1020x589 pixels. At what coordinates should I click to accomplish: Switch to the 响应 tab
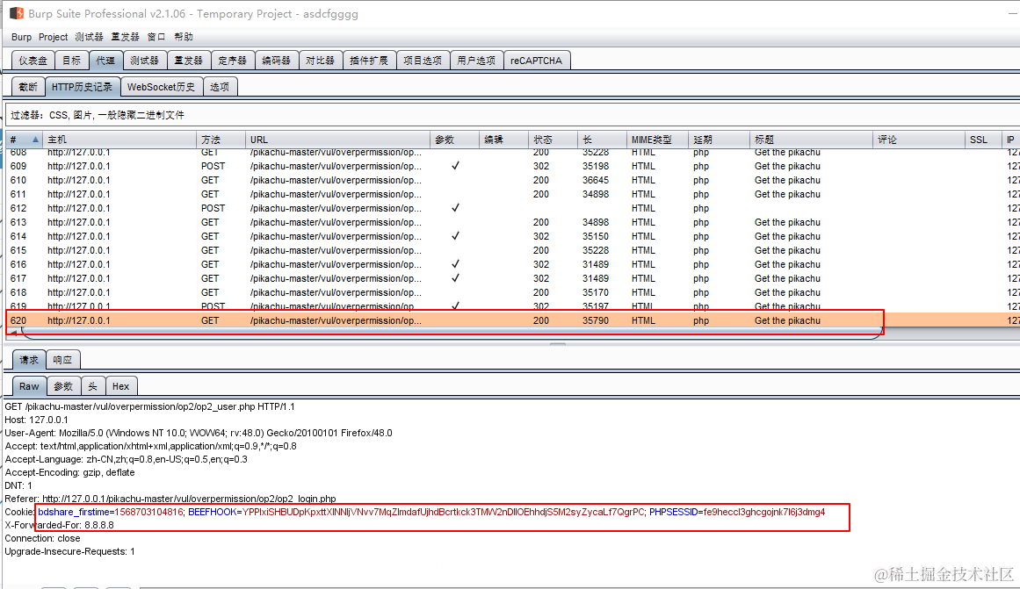(62, 360)
